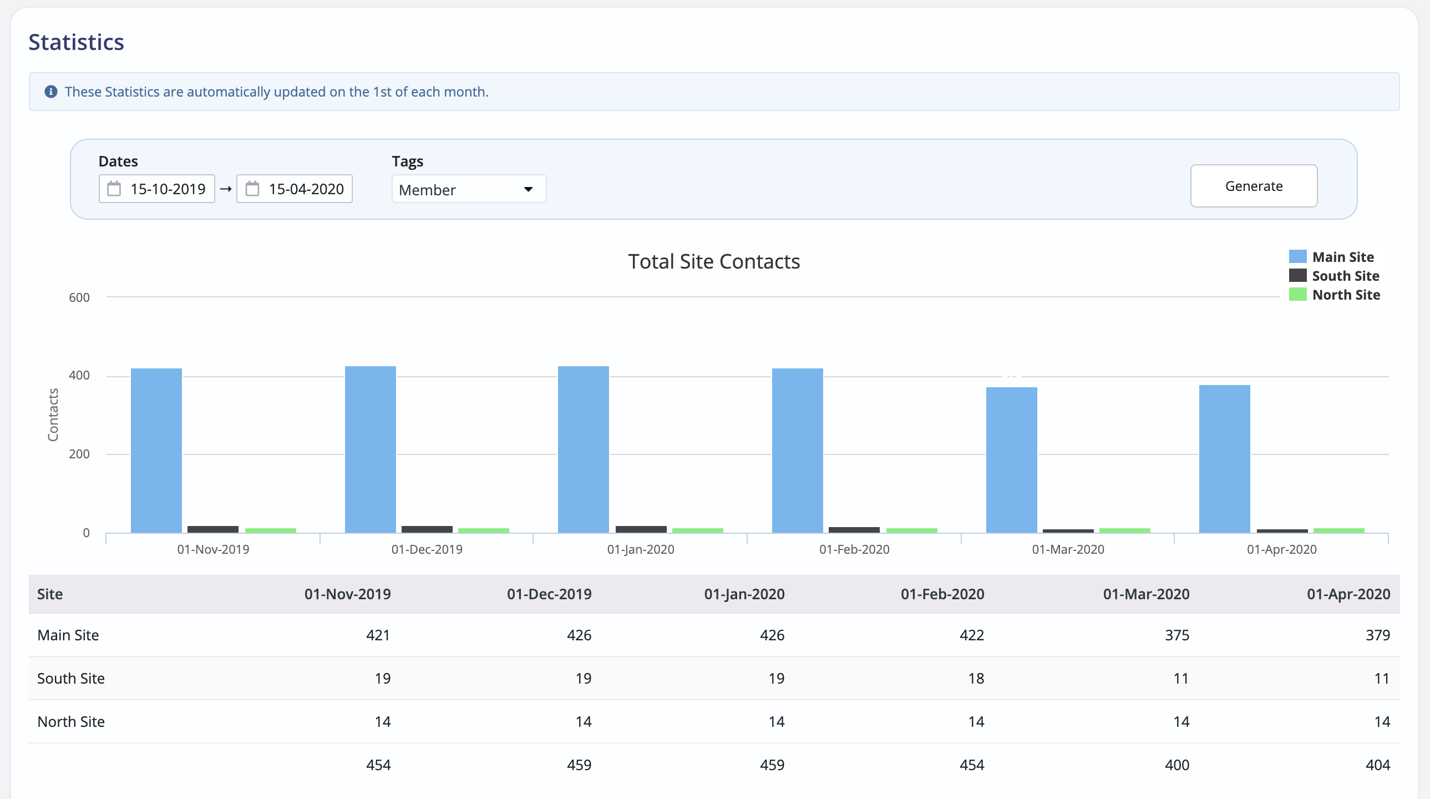Click the South Site dark legend swatch
Viewport: 1430px width, 799px height.
click(x=1297, y=275)
